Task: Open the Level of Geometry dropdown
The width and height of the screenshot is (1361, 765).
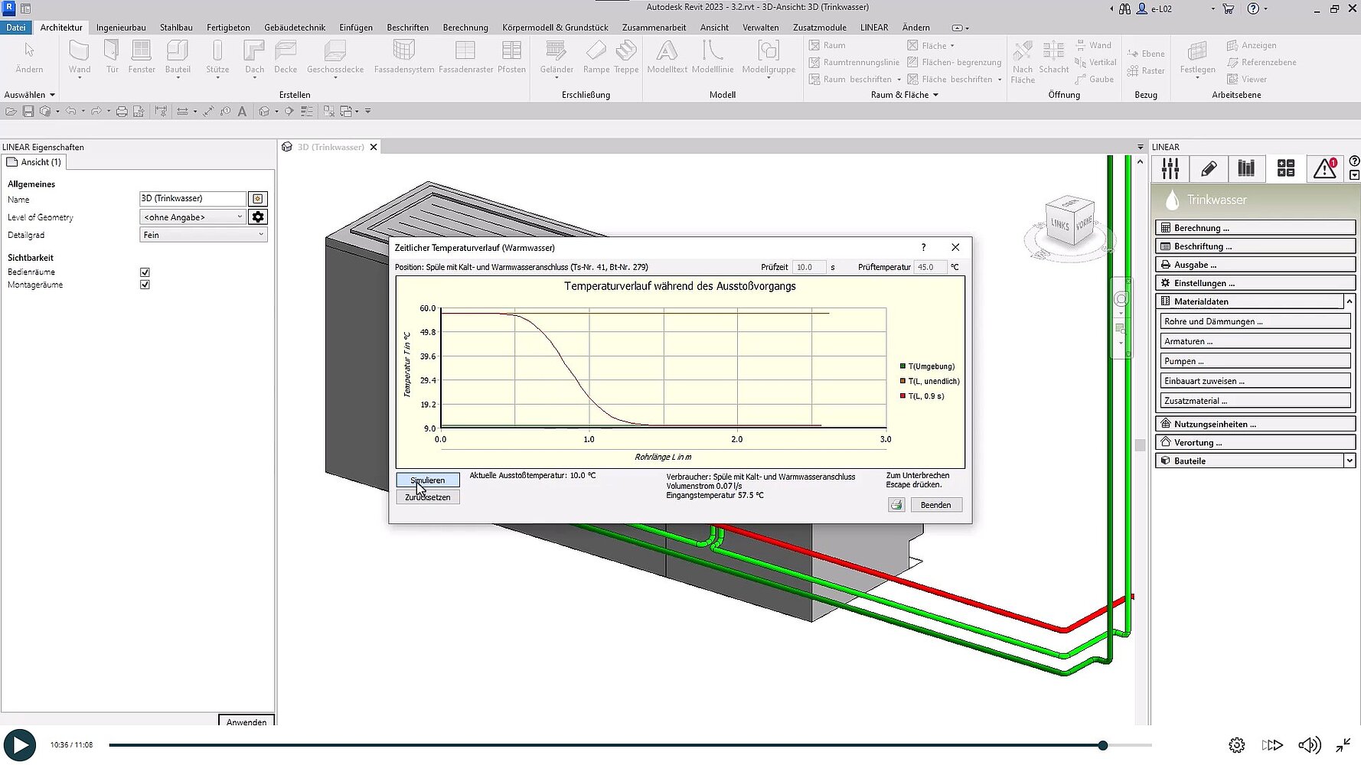Action: point(193,217)
